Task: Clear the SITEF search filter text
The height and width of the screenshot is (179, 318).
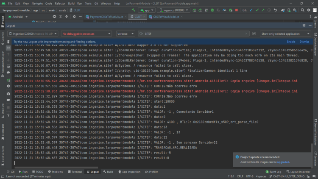Action: pos(246,34)
